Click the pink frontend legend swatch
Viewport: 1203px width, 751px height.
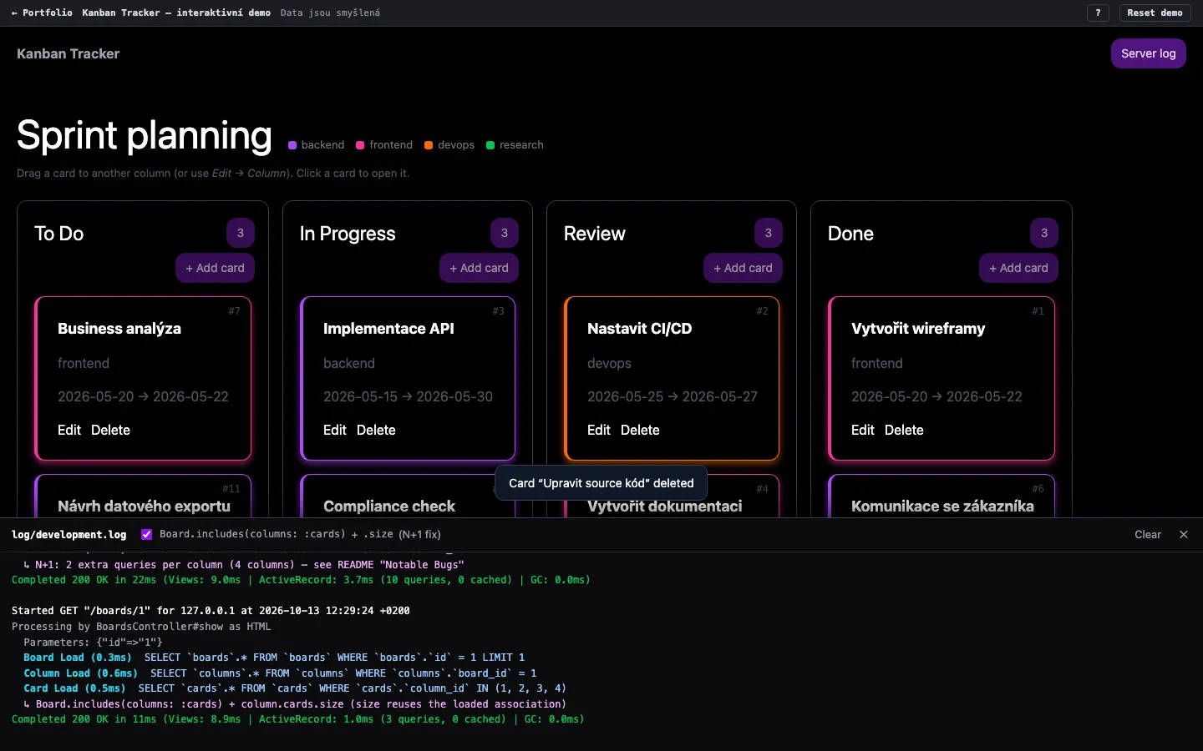point(360,145)
